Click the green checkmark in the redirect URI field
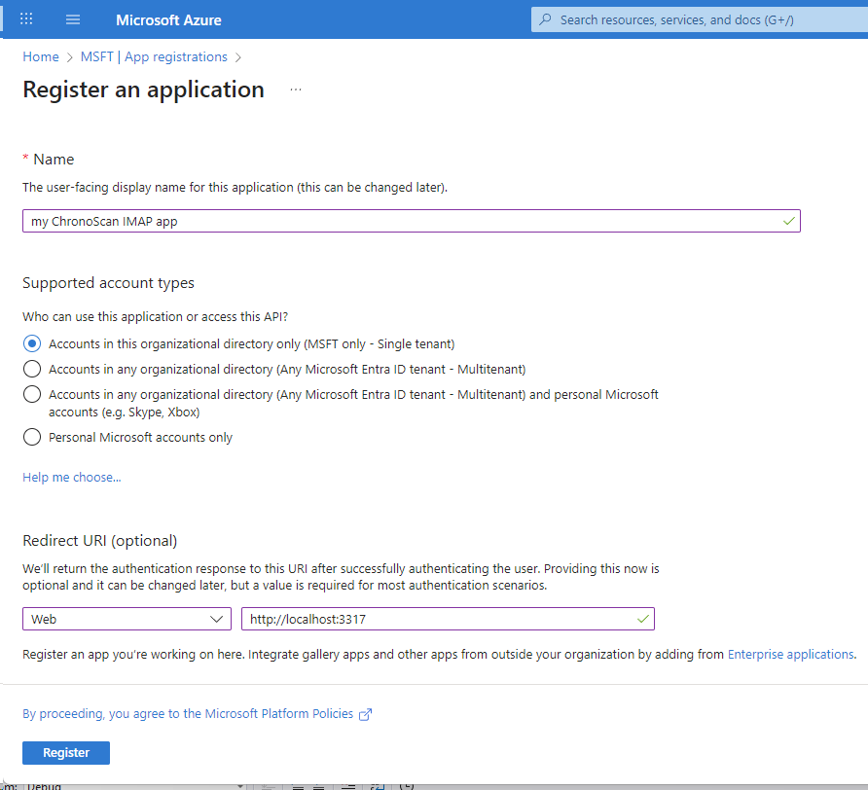The height and width of the screenshot is (790, 868). [641, 619]
